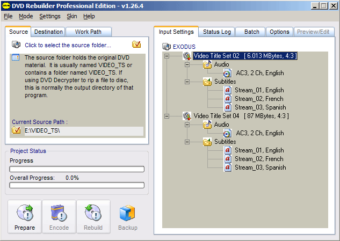Screen dimensions: 340x241
Task: Select the Source tab
Action: (x=18, y=32)
